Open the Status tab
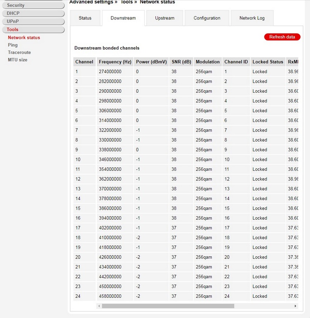The image size is (310, 318). tap(85, 18)
